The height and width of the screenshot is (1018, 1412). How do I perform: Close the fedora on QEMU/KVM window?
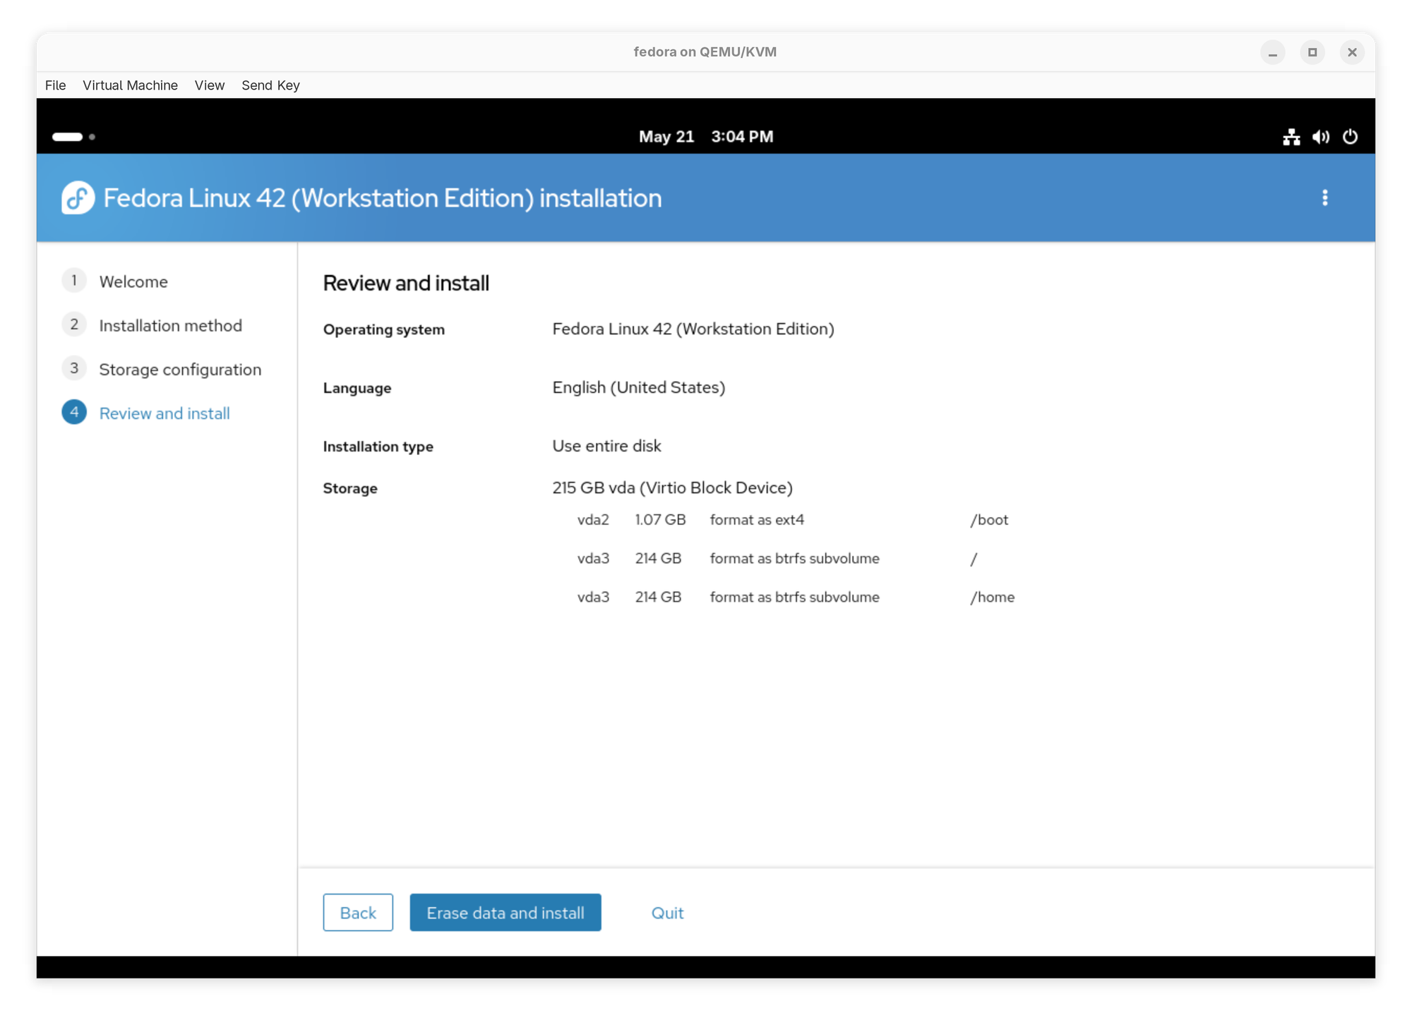tap(1352, 52)
